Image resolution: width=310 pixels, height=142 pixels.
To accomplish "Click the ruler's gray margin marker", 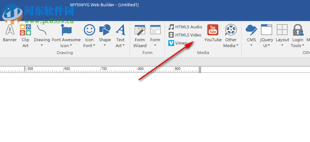I will 200,70.
